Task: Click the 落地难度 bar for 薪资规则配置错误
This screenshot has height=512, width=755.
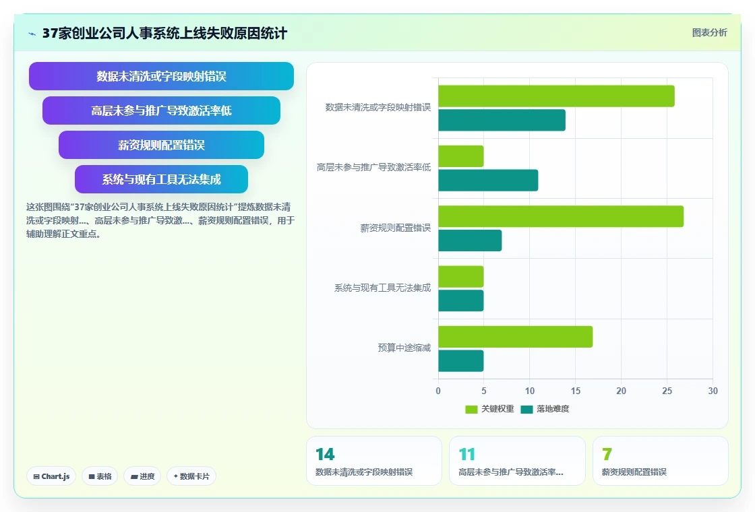Action: 470,241
